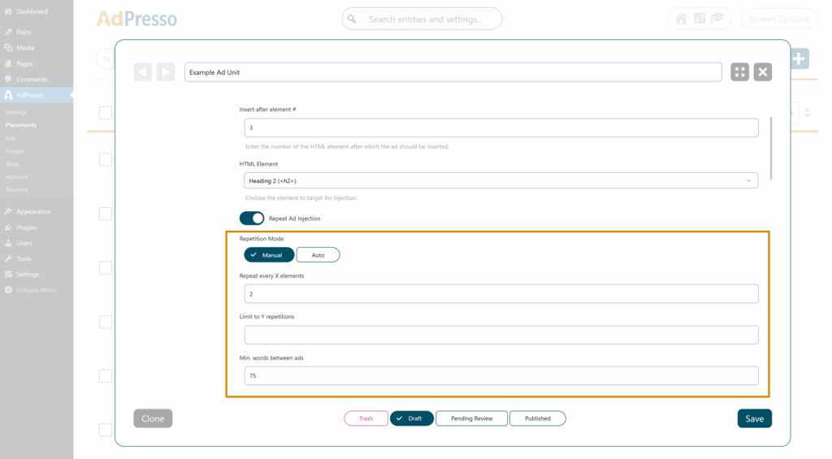Click the home icon in top bar
This screenshot has width=832, height=459.
click(x=681, y=19)
